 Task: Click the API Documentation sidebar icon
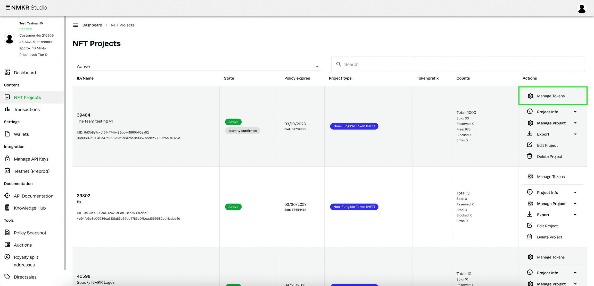[x=7, y=196]
